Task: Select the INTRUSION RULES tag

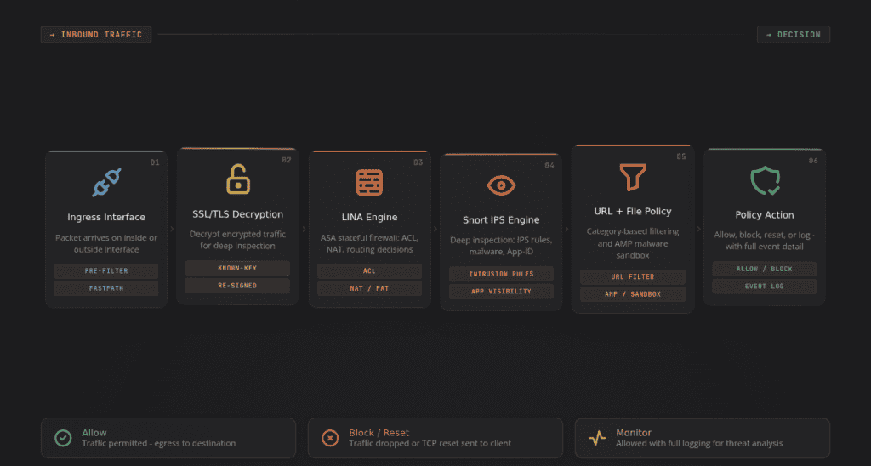Action: 501,274
